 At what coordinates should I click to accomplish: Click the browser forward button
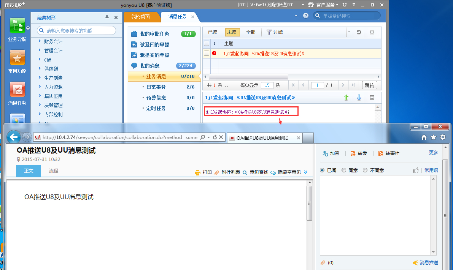tap(27, 137)
